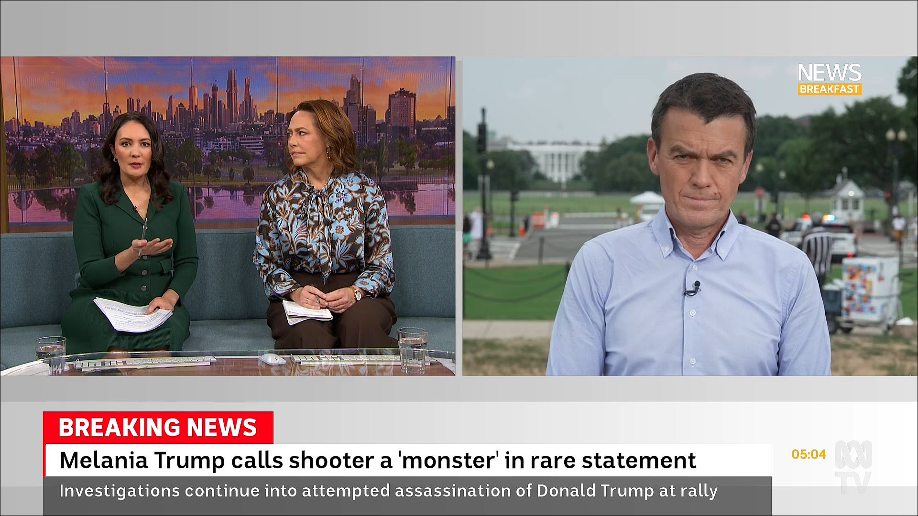Click the 05:04 clock display
This screenshot has height=516, width=918.
[x=809, y=454]
